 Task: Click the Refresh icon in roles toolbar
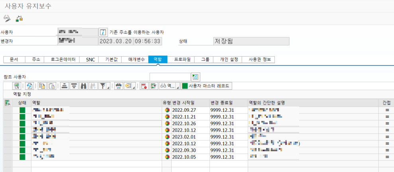(29, 86)
